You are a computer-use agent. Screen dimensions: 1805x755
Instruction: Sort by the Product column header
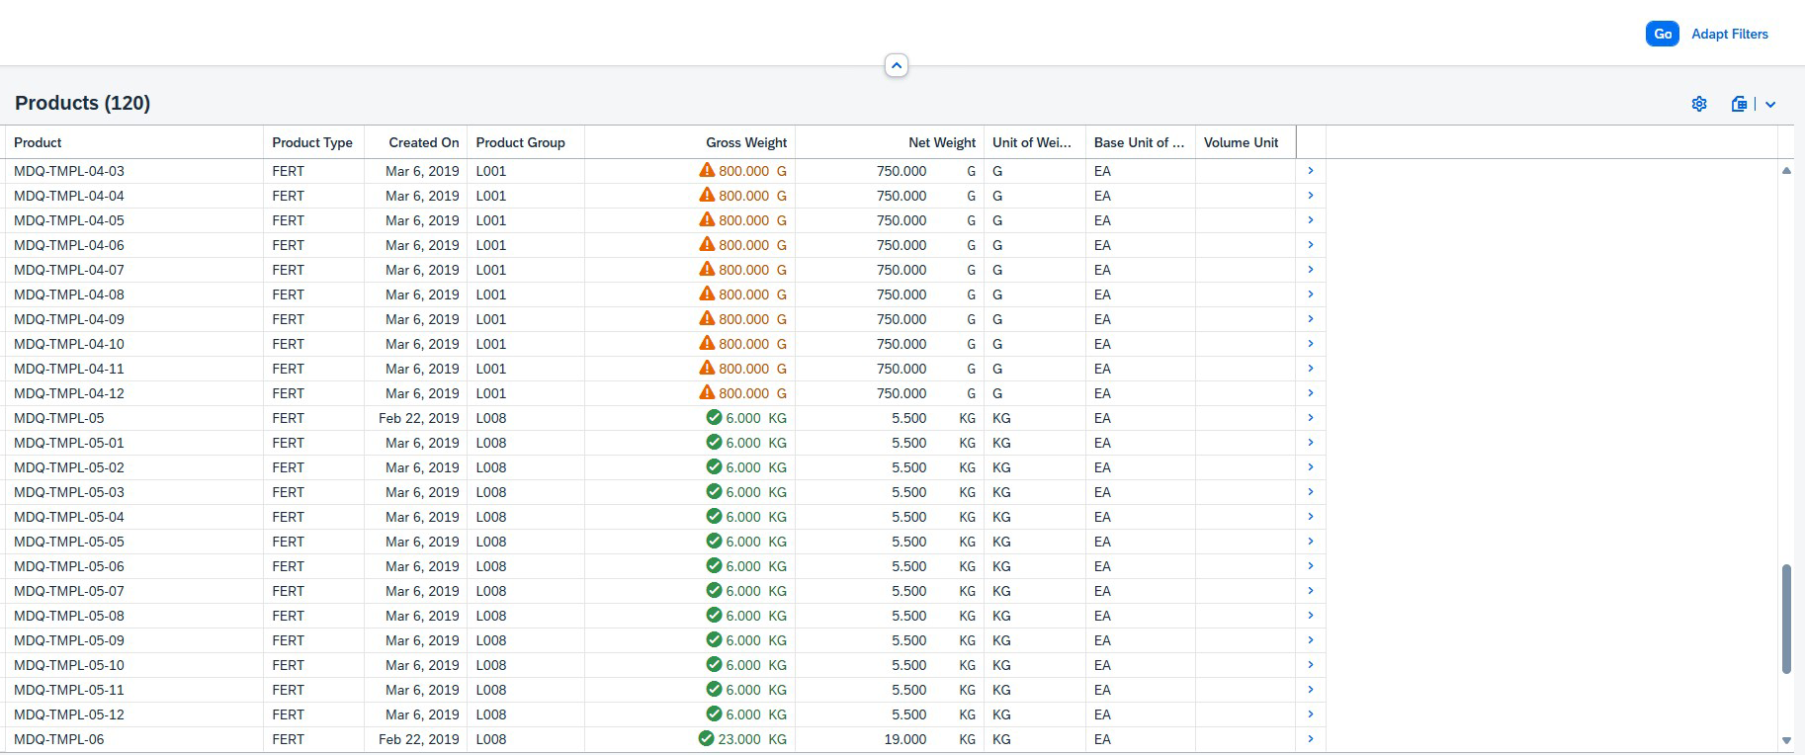pos(38,142)
